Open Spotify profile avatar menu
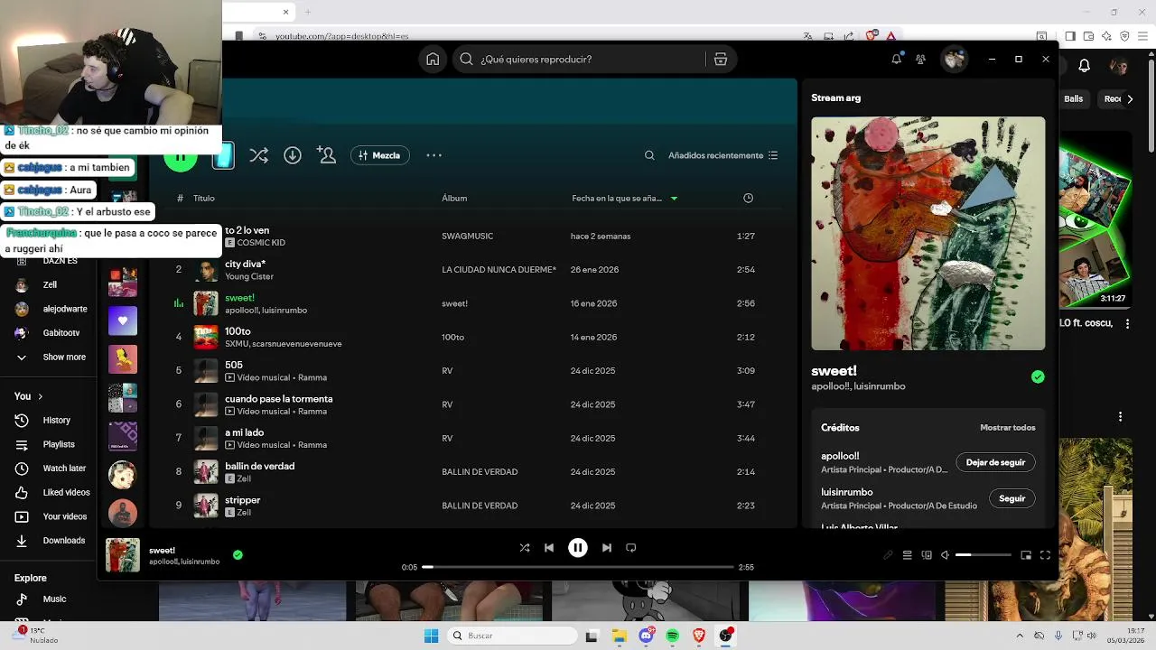This screenshot has height=650, width=1156. pos(954,59)
